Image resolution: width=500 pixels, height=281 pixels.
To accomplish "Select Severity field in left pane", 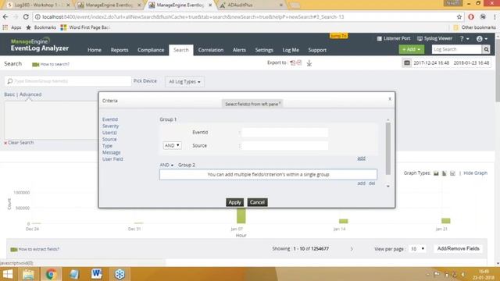I will point(110,126).
